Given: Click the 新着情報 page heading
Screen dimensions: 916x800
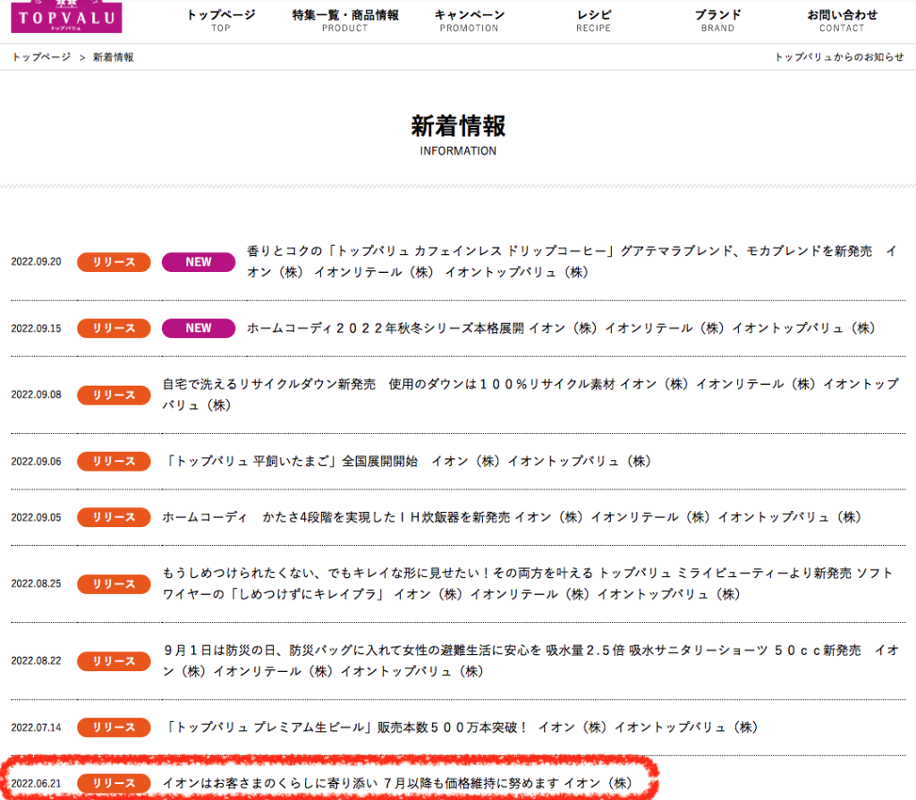Looking at the screenshot, I should pos(458,125).
